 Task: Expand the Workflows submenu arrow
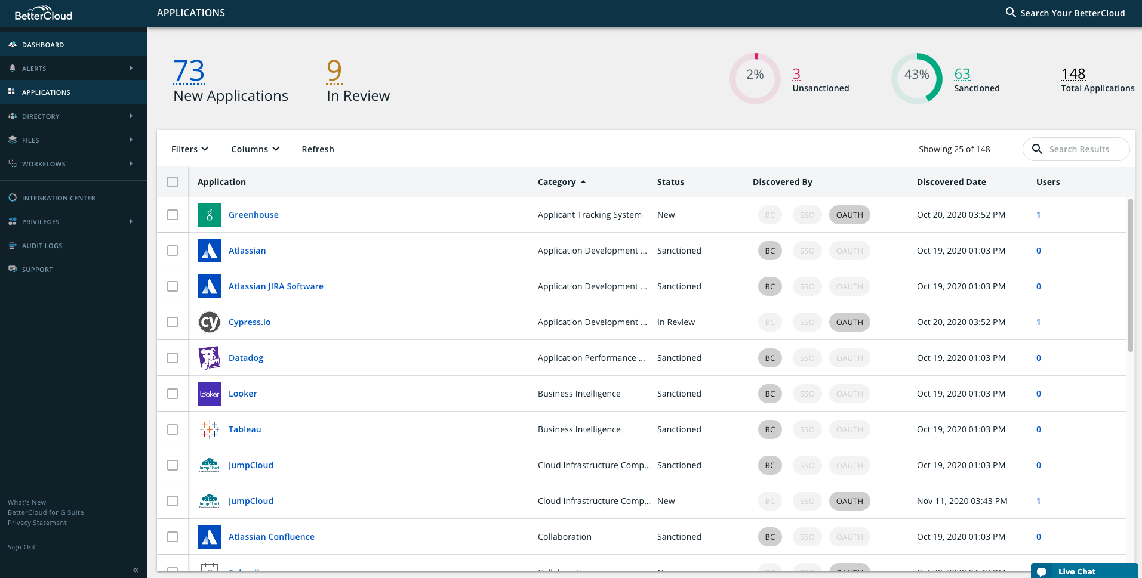131,163
